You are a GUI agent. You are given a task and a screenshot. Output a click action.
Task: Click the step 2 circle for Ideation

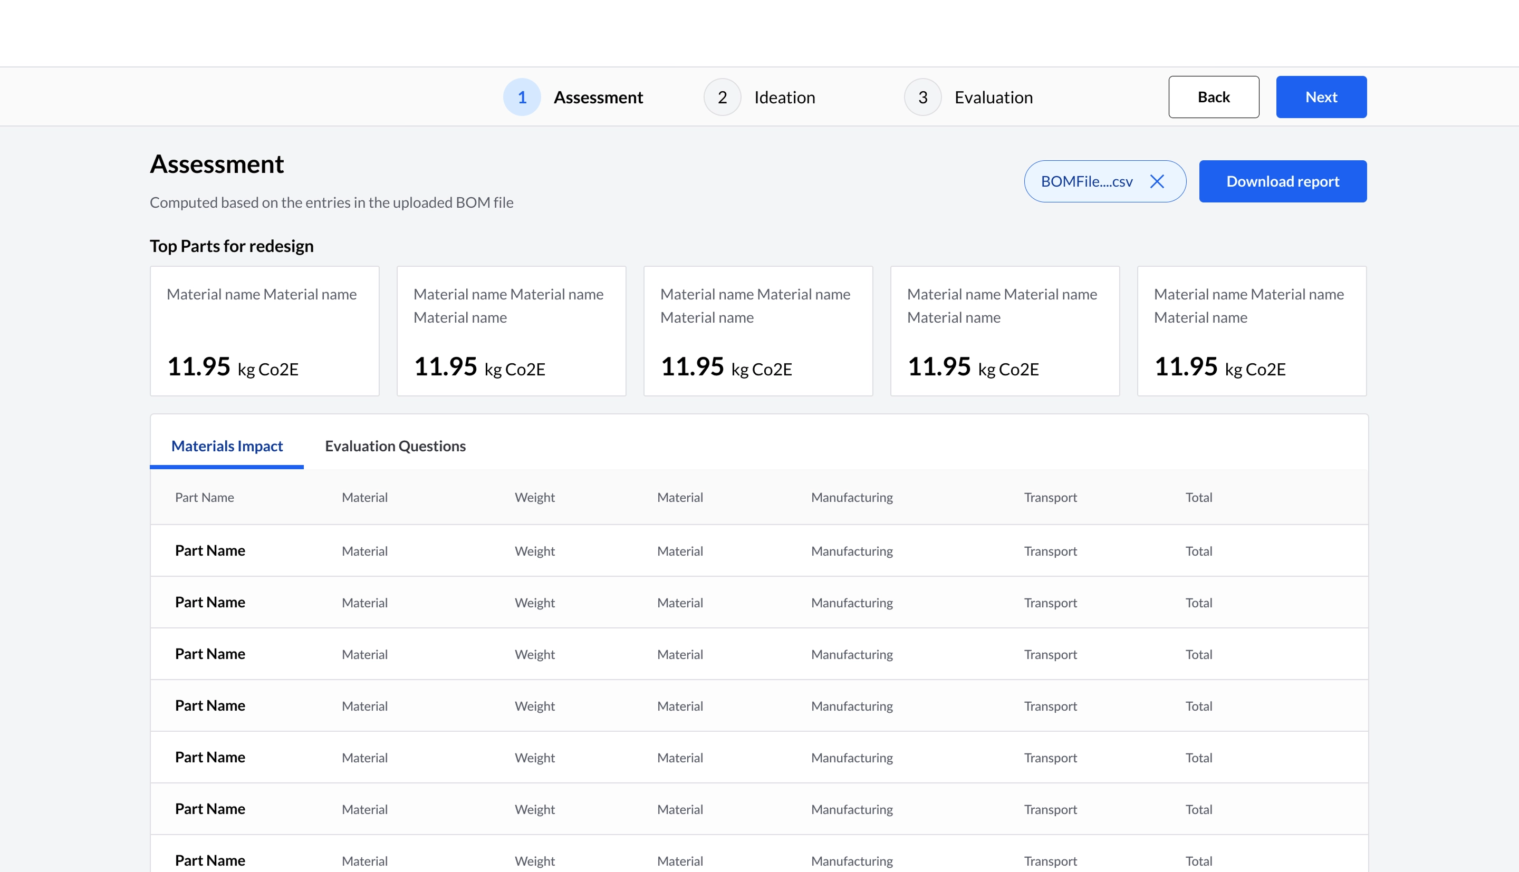pyautogui.click(x=723, y=97)
